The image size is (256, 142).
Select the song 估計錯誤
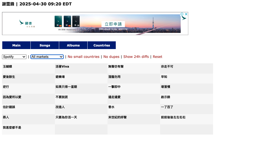pos(9,107)
